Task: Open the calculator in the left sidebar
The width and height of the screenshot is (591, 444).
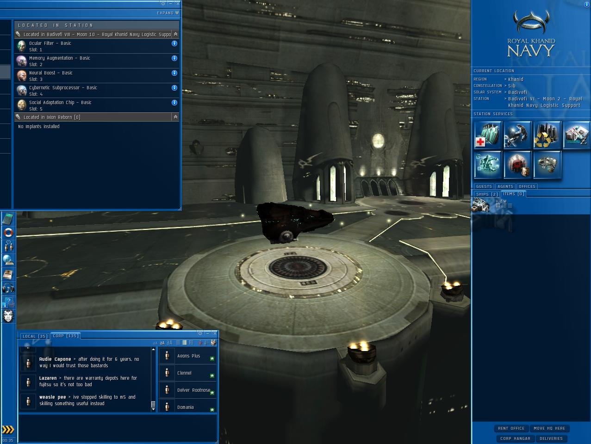Action: (x=8, y=219)
